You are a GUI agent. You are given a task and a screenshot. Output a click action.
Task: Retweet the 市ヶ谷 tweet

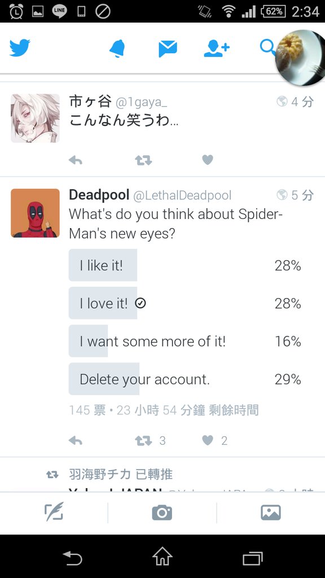143,160
